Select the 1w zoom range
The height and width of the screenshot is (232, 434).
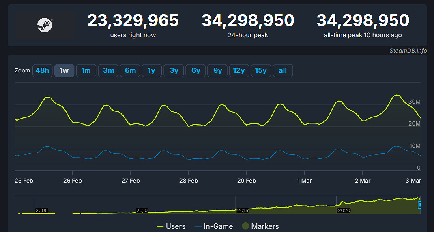point(64,70)
